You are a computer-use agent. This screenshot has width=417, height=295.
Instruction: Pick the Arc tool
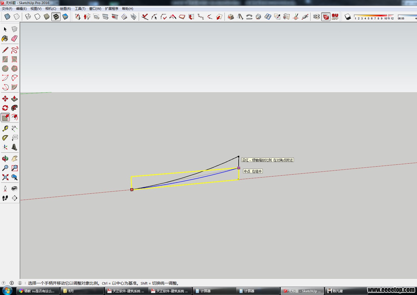pos(5,78)
